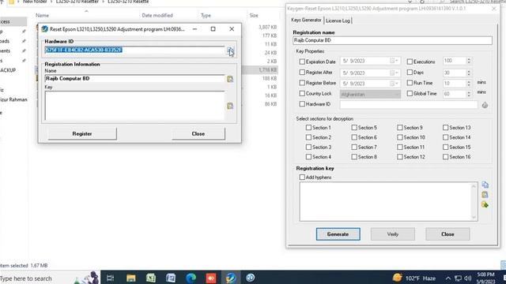Get hardware ID icon beside Hardware ID field

tap(485, 105)
